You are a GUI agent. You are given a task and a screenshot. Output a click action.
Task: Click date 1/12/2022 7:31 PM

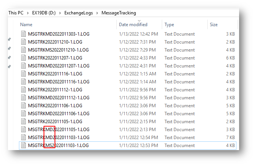click(137, 42)
